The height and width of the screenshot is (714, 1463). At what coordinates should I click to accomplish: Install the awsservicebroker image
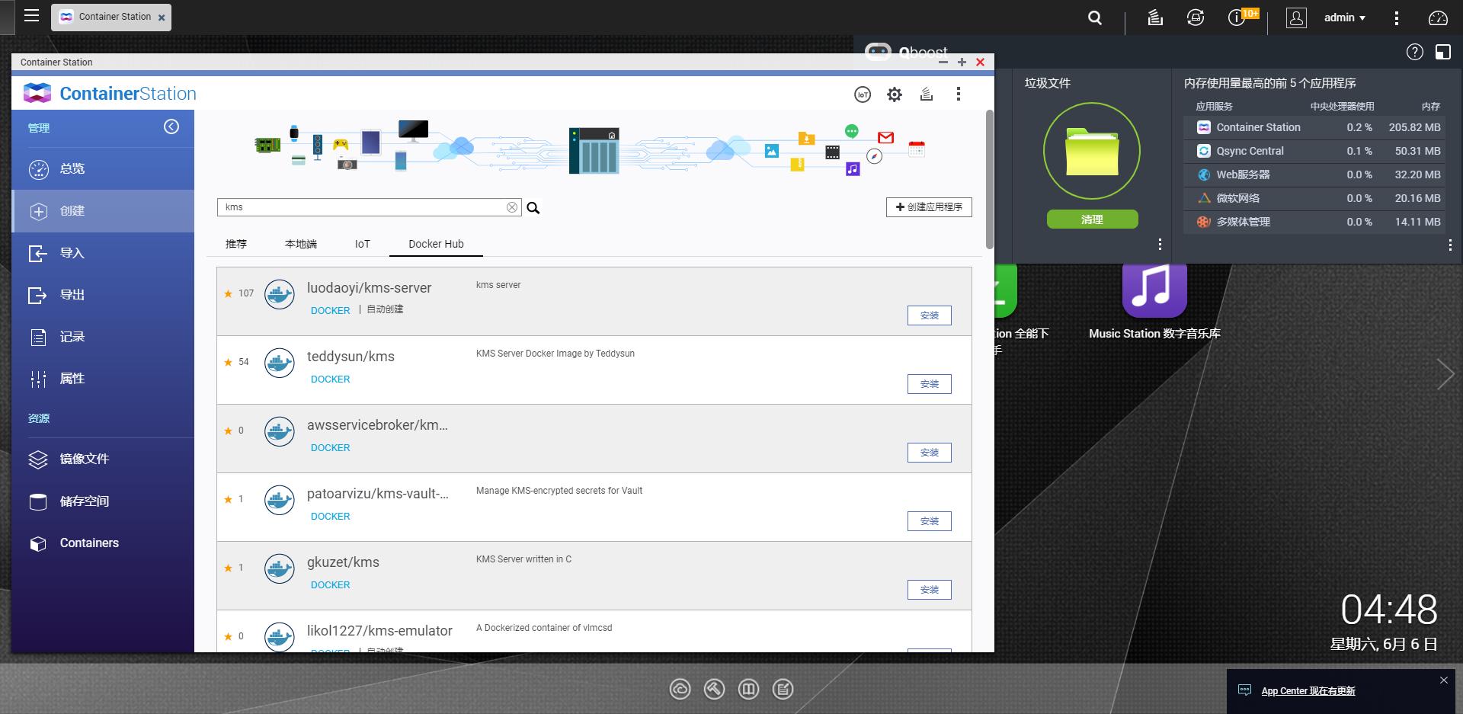(x=930, y=453)
